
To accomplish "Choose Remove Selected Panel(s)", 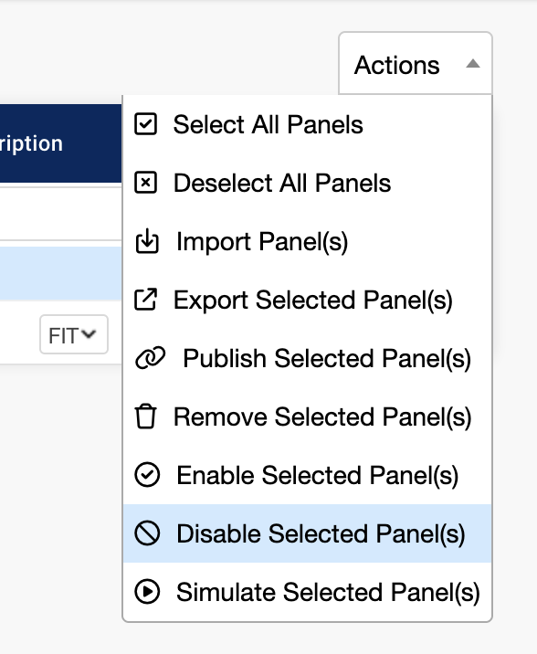I will 308,417.
